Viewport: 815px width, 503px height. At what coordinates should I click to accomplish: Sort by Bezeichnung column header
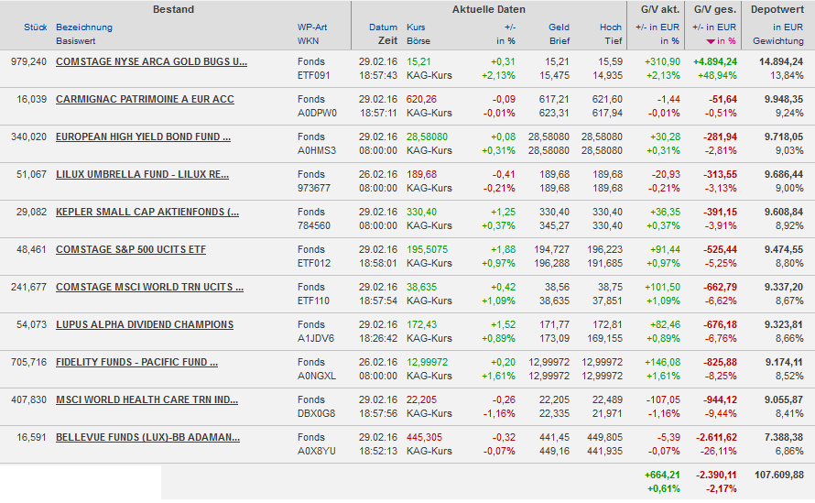tap(84, 27)
